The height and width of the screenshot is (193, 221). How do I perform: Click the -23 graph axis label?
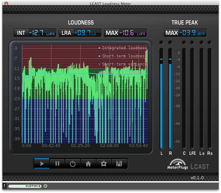pyautogui.click(x=17, y=99)
